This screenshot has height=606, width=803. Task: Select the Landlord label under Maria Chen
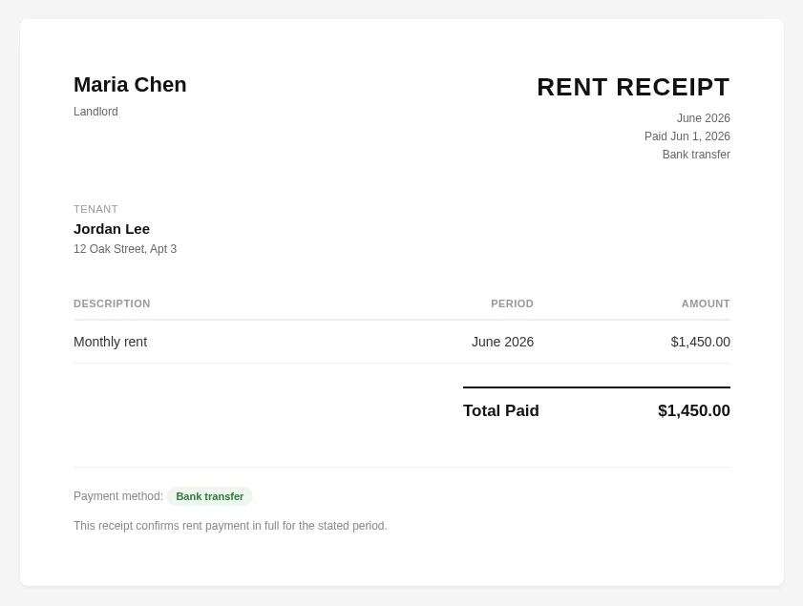coord(95,112)
